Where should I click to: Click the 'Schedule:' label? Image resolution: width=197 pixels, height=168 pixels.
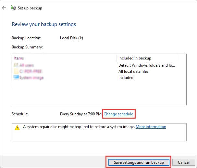20,114
